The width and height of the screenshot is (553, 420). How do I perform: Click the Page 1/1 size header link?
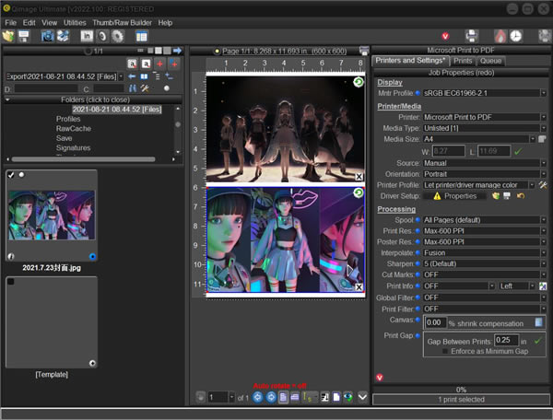point(284,51)
